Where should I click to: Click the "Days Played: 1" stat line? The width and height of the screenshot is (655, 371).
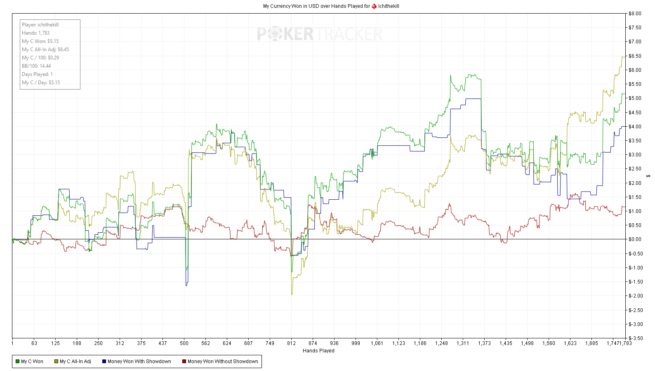[37, 74]
